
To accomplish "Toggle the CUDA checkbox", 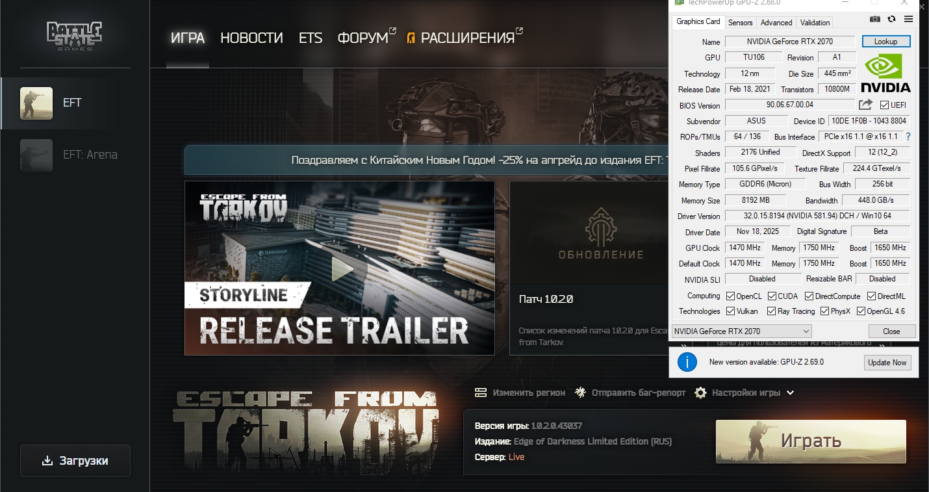I will click(x=772, y=296).
